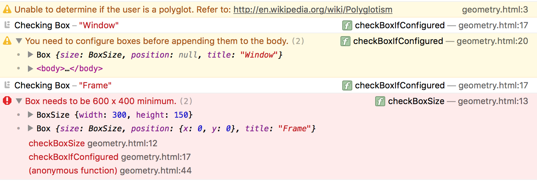Viewport: 537px width, 181px height.
Task: Collapse the configure boxes warning message
Action: tap(19, 41)
